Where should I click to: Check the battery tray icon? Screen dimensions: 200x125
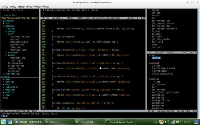tap(178, 122)
